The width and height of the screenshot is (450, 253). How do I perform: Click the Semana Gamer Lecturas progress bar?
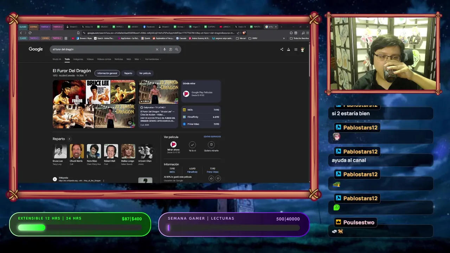[234, 228]
